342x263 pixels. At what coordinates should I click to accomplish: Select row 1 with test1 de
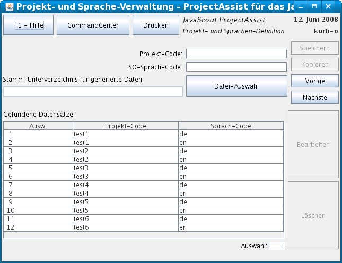[126, 134]
